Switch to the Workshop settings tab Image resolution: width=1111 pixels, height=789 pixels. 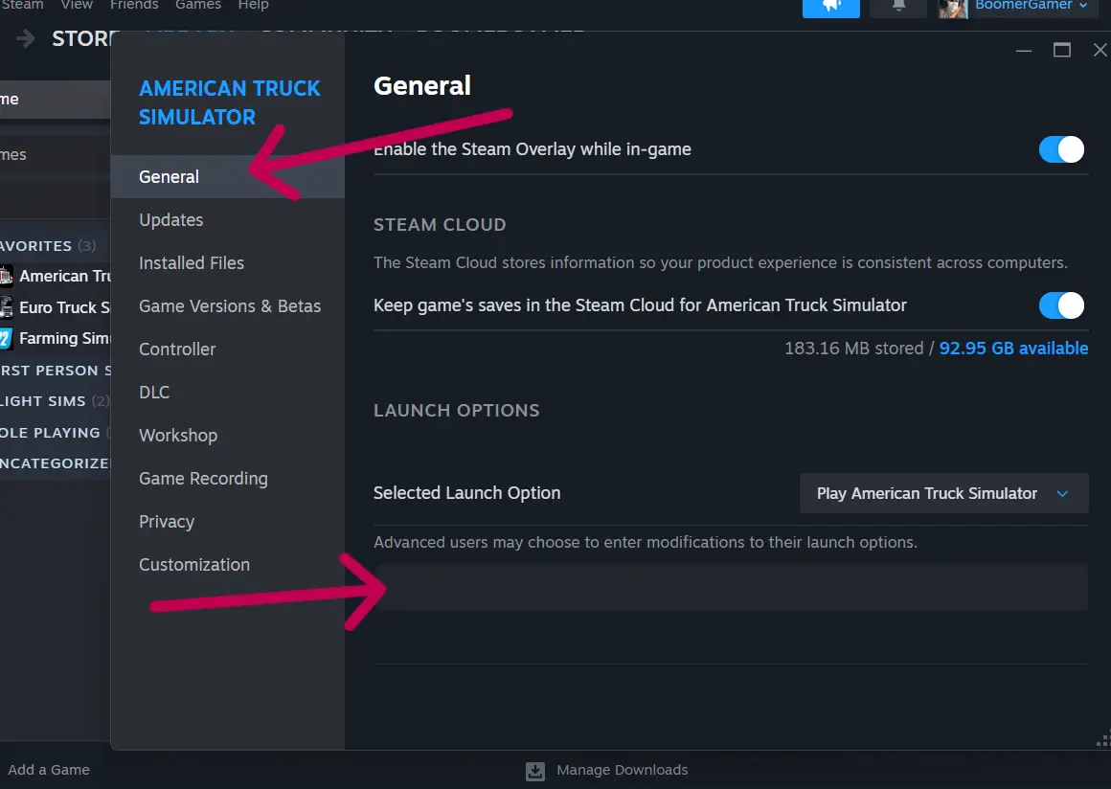(178, 436)
